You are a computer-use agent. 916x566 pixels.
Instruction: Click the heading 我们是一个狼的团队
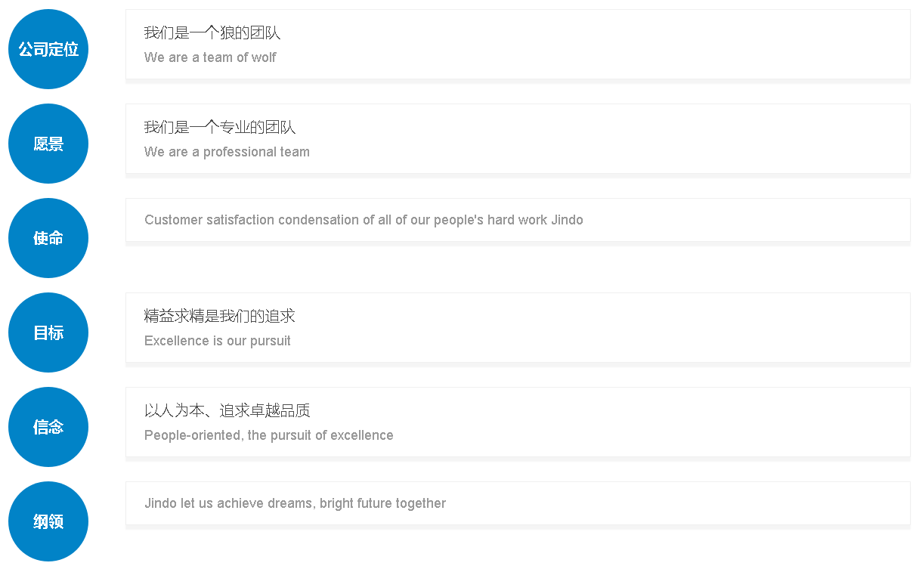[x=212, y=33]
